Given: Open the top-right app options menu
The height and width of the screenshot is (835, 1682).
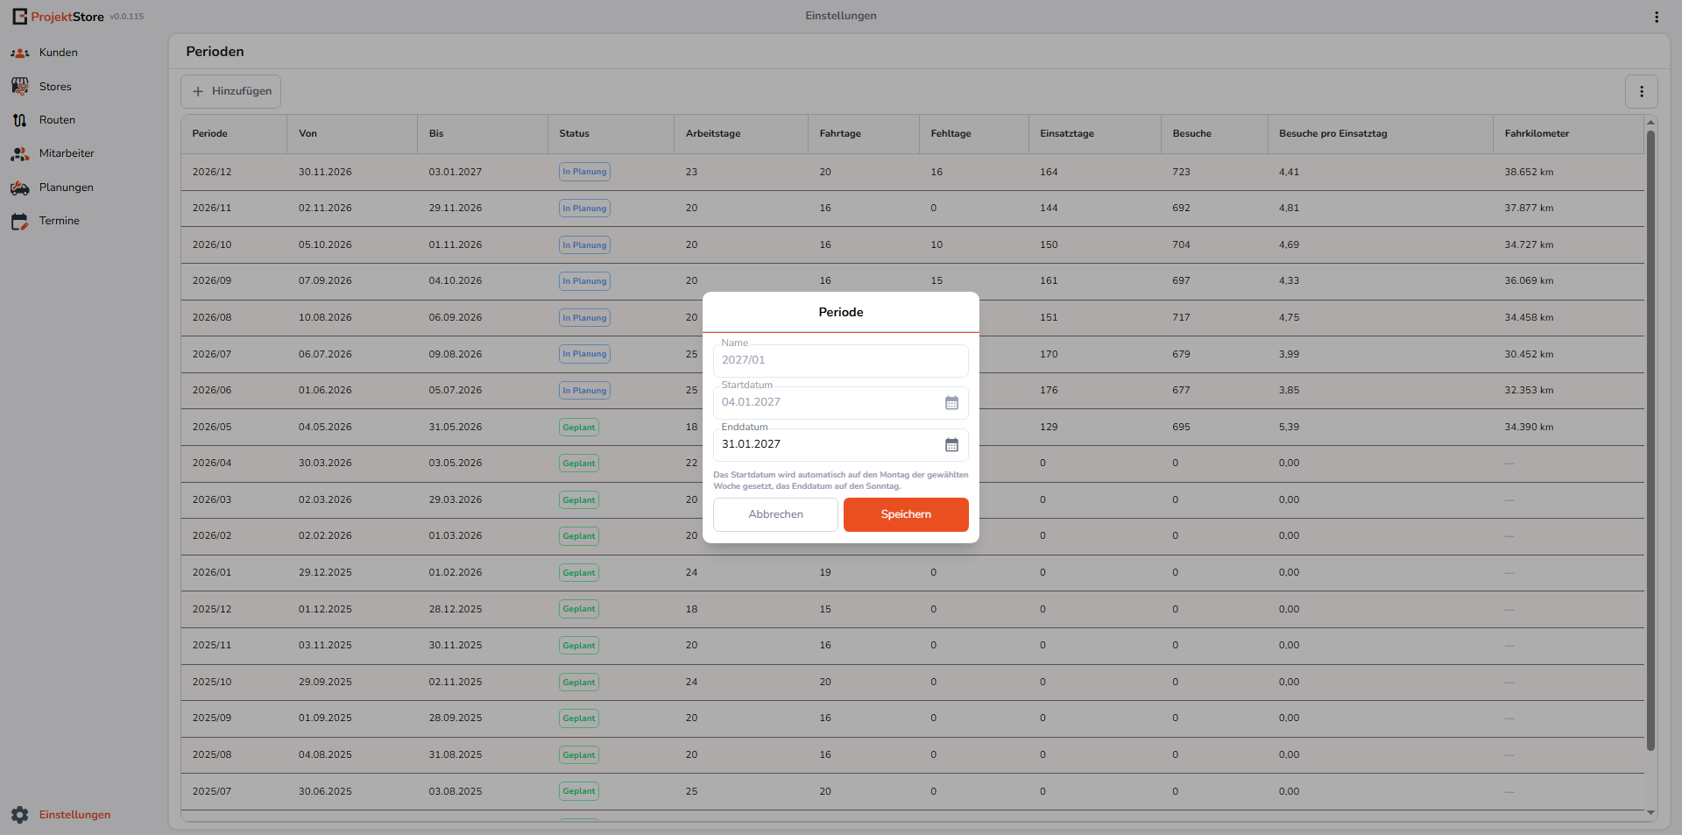Looking at the screenshot, I should tap(1656, 17).
